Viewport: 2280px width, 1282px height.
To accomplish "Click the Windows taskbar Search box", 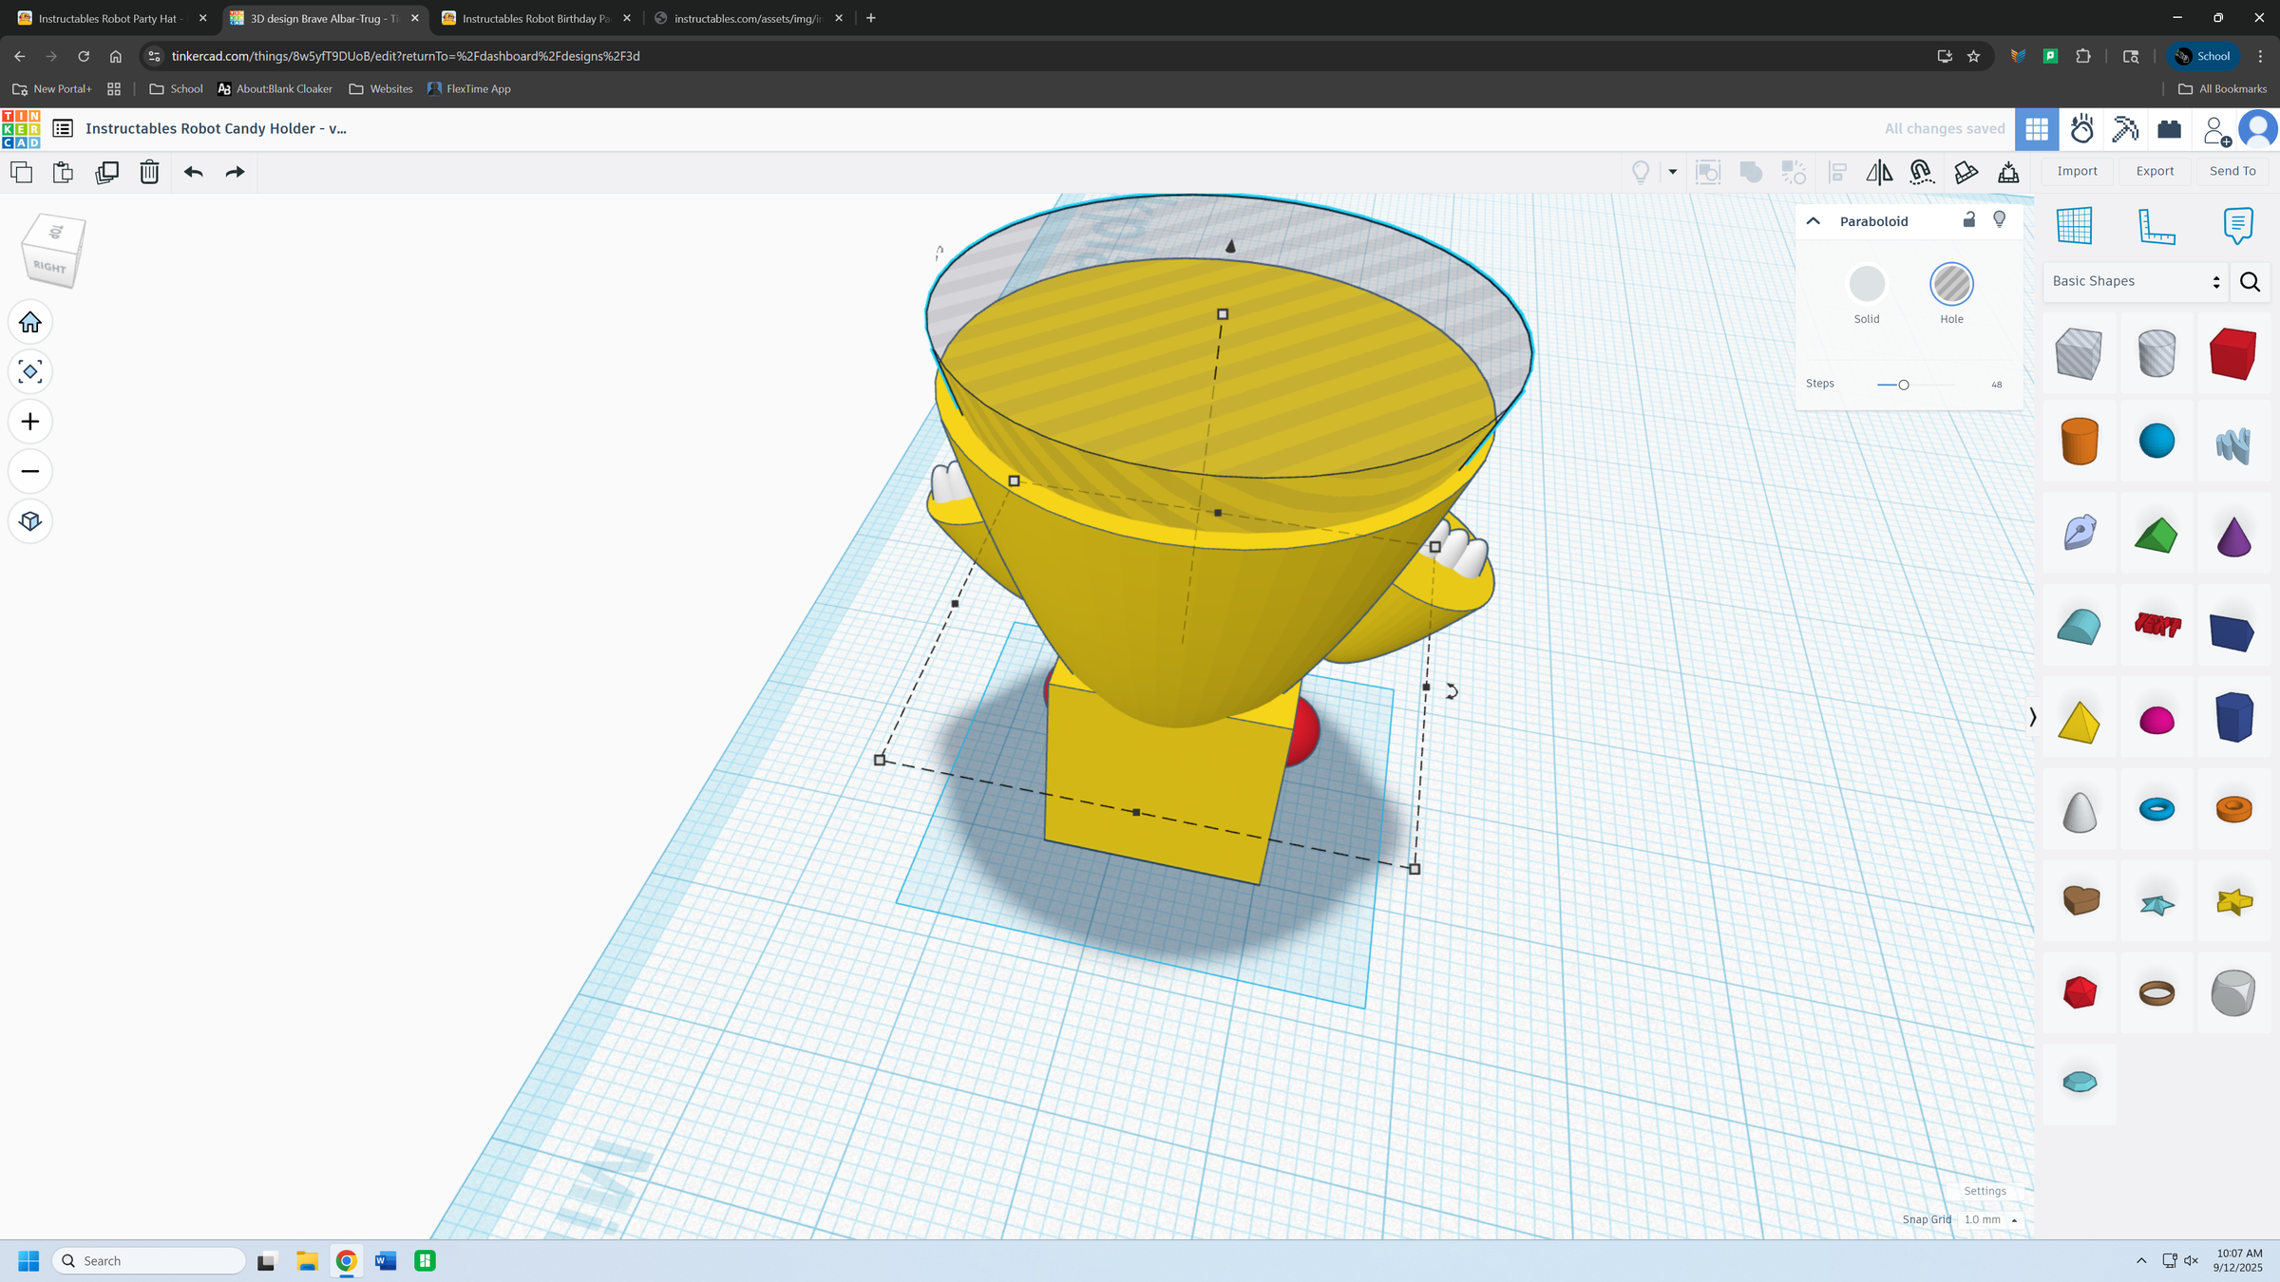I will (x=150, y=1261).
